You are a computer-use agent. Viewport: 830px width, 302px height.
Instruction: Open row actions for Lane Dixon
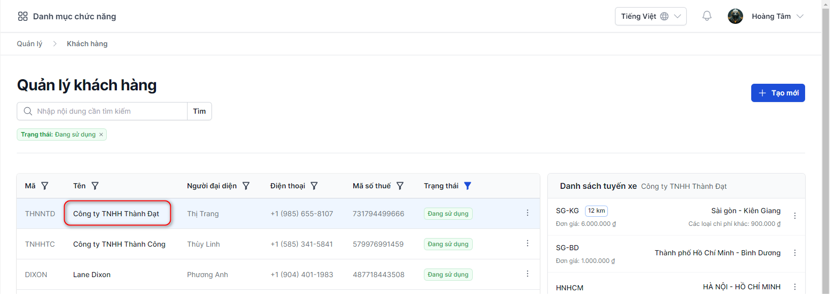coord(527,274)
